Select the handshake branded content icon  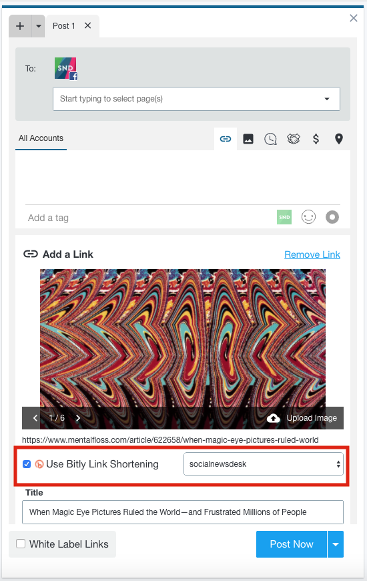point(294,139)
